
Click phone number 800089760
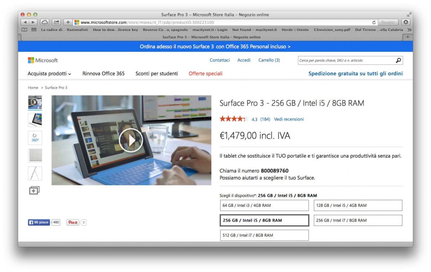(x=274, y=171)
